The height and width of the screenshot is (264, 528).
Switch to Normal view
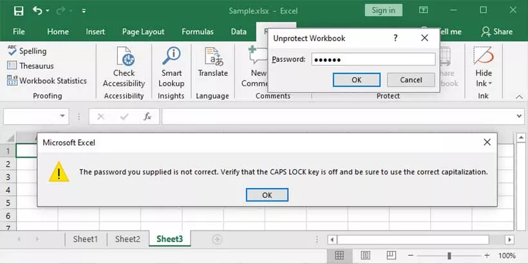pos(339,255)
